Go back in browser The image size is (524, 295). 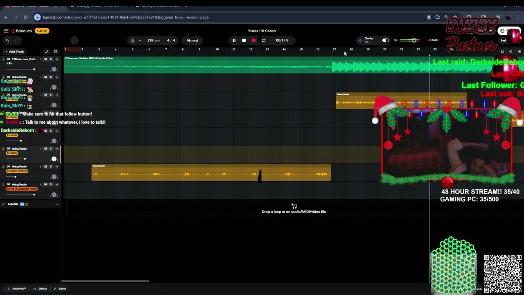[x=6, y=17]
